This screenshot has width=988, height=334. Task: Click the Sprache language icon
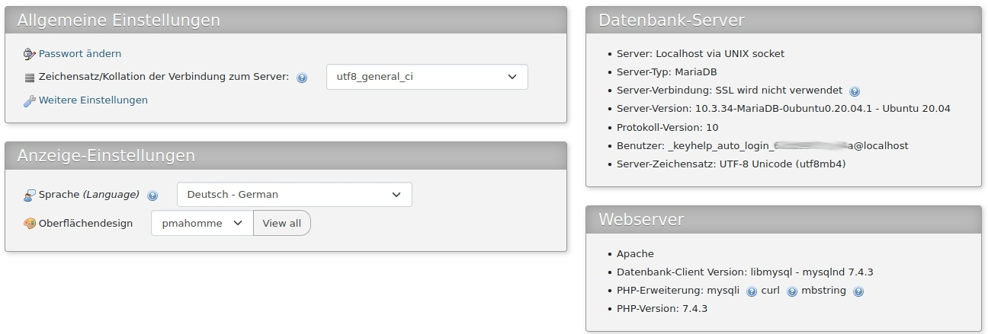[x=30, y=196]
